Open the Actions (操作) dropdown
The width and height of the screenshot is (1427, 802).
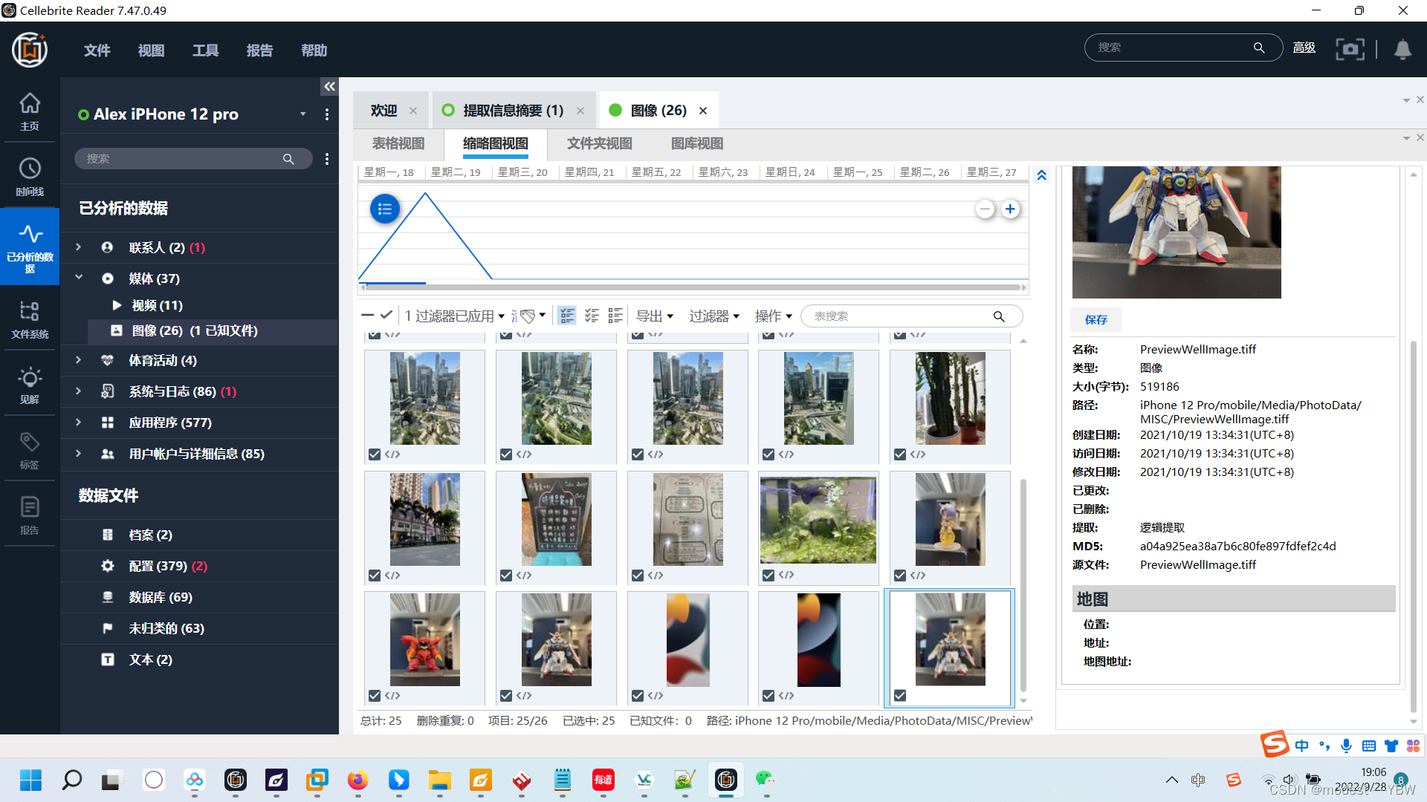773,316
